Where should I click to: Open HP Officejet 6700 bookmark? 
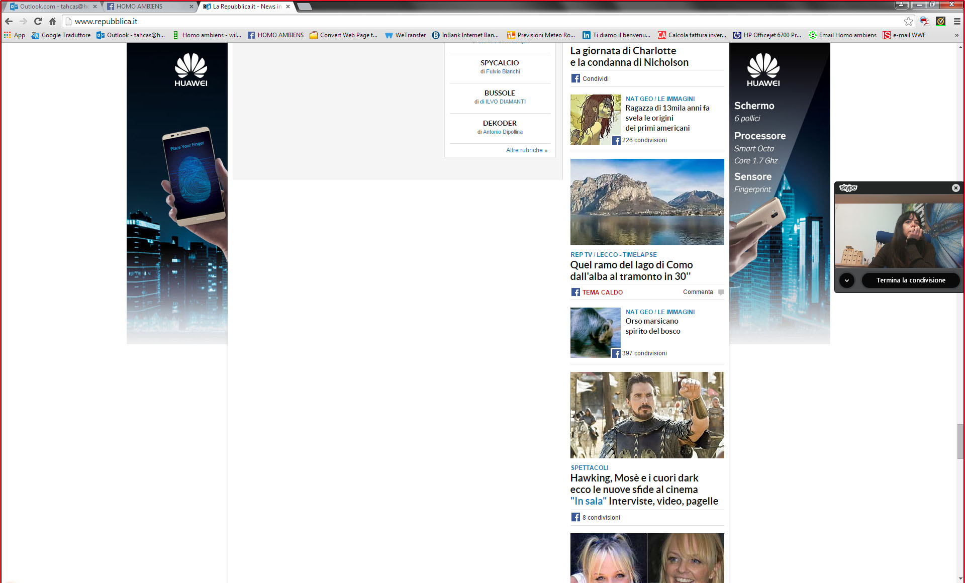pos(767,35)
